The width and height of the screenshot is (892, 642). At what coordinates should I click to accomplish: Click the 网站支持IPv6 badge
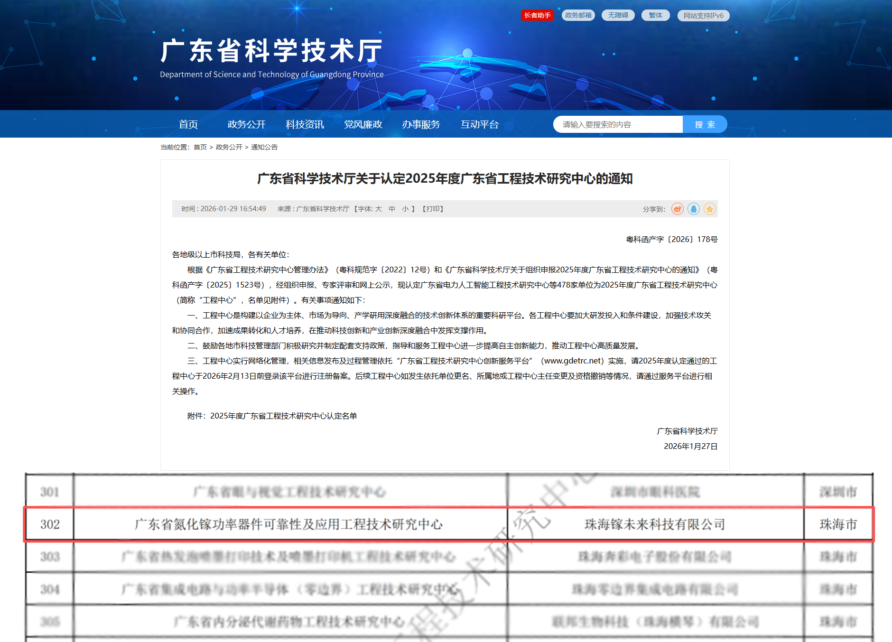click(703, 16)
